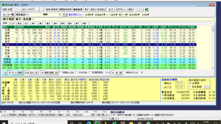
Task: Select the 成績 tab
Action: pyautogui.click(x=5, y=23)
